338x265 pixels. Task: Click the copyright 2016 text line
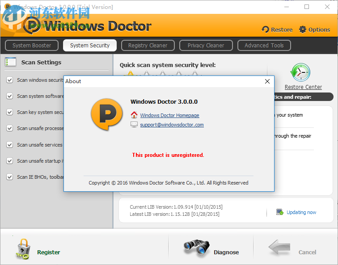[x=169, y=183]
